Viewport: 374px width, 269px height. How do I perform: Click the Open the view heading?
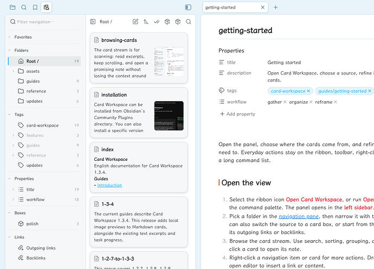pos(246,183)
